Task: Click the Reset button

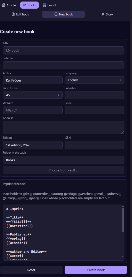Action: pyautogui.click(x=31, y=270)
